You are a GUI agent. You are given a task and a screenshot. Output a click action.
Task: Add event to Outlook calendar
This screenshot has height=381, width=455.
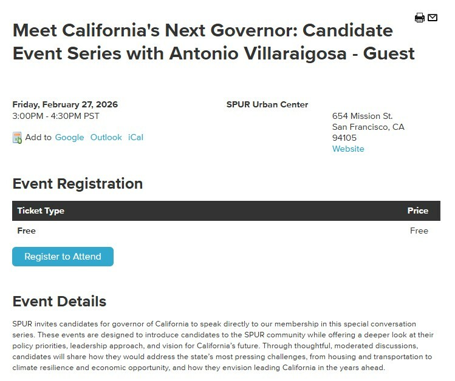(106, 137)
